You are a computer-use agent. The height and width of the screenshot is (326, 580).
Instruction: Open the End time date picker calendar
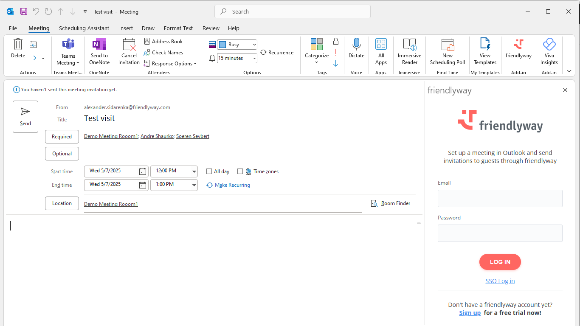coord(143,185)
